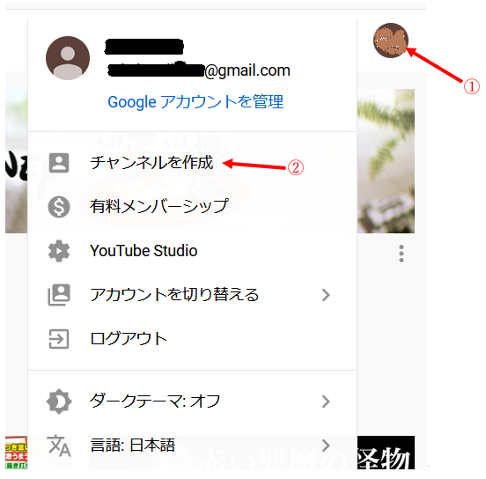Screen dimensions: 486x479
Task: Click the dark theme brightness icon
Action: coord(59,402)
